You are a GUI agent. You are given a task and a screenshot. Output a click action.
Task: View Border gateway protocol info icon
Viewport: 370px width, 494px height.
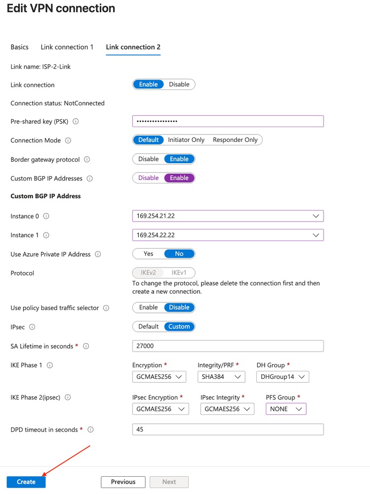(87, 159)
